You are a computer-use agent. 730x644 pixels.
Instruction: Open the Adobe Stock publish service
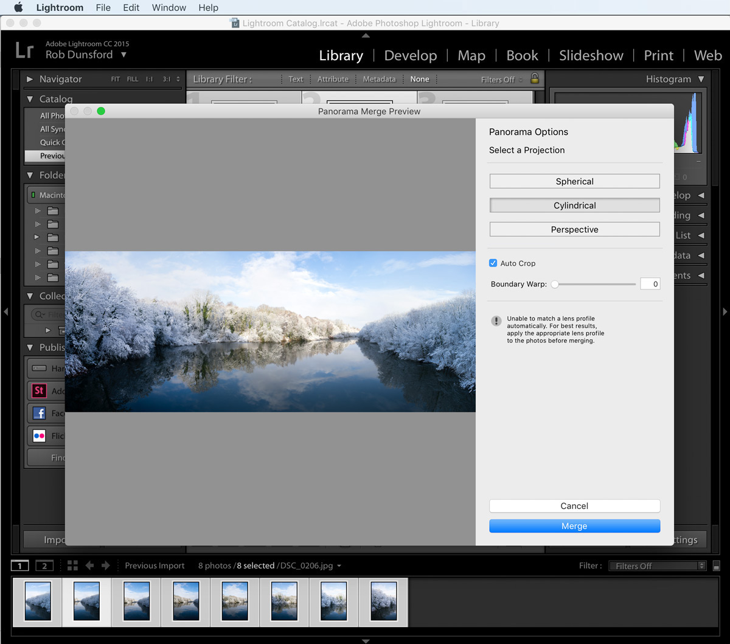pos(38,390)
